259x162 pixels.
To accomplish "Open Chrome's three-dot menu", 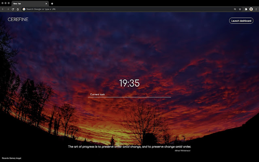I will pyautogui.click(x=256, y=9).
